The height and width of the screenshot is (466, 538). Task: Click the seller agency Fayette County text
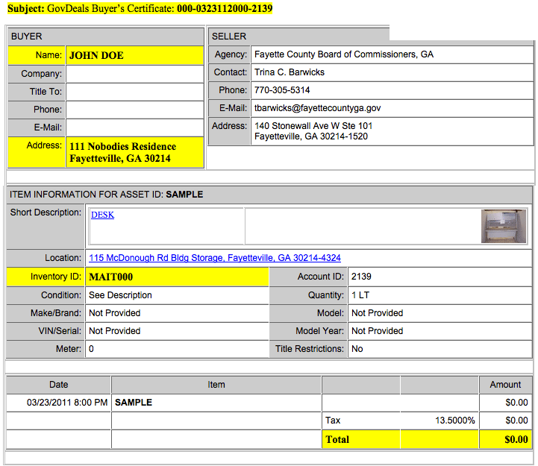pos(344,54)
